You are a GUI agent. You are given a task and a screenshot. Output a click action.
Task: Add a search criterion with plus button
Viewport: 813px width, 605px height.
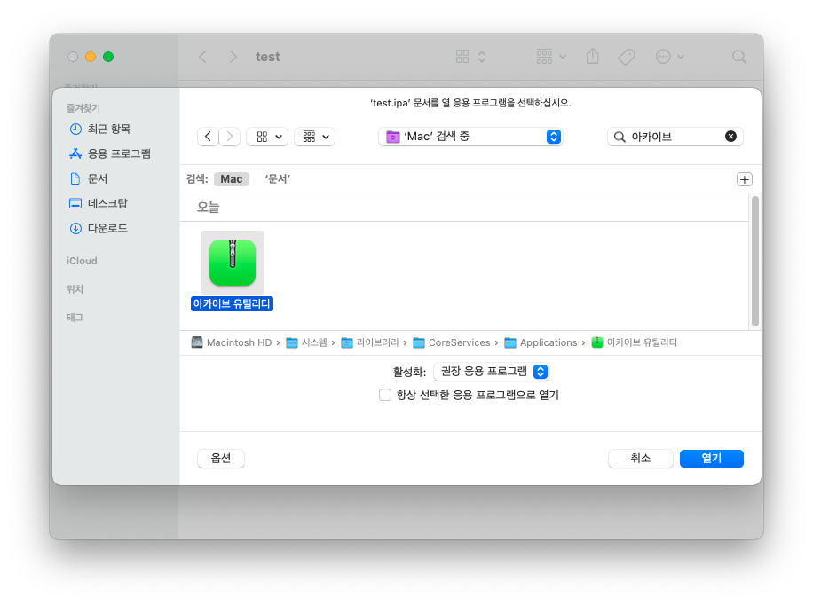coord(745,179)
